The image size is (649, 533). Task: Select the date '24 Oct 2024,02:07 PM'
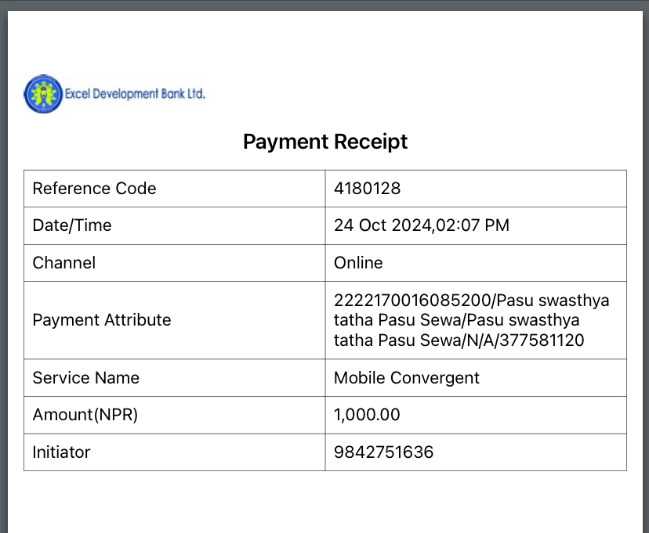(x=422, y=225)
